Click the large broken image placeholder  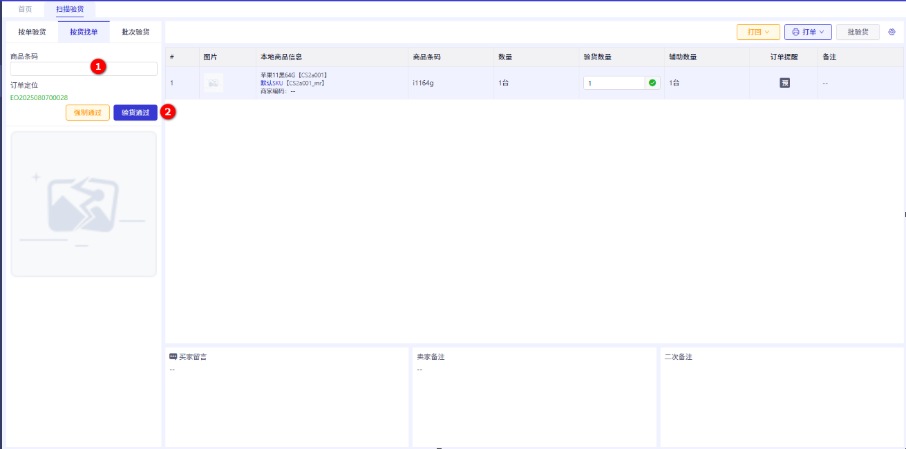pos(84,204)
